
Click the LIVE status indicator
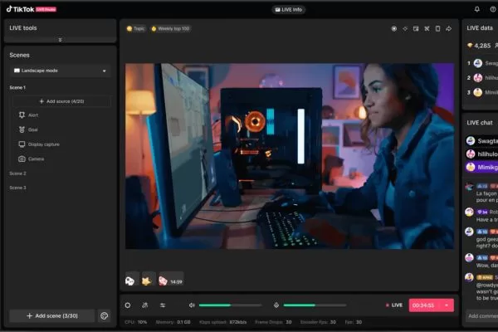394,305
